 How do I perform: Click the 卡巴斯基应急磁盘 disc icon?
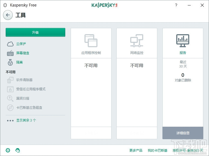coord(10,108)
